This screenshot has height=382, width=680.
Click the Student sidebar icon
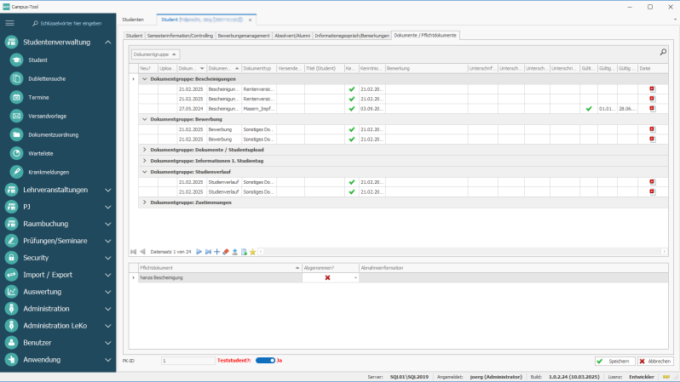[x=16, y=60]
